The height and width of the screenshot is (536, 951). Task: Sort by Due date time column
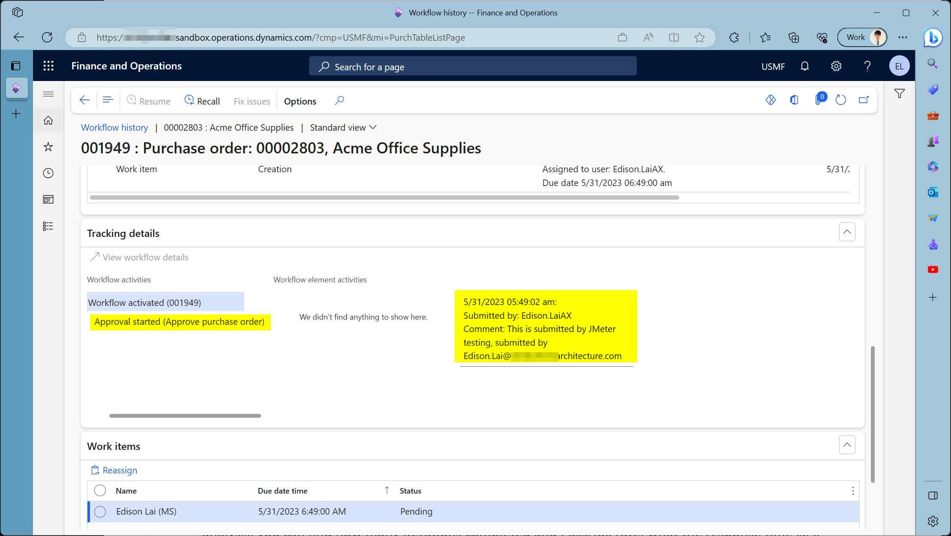(282, 491)
